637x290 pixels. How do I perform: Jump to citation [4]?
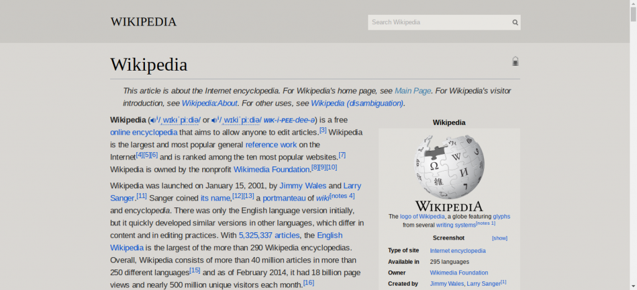point(139,155)
